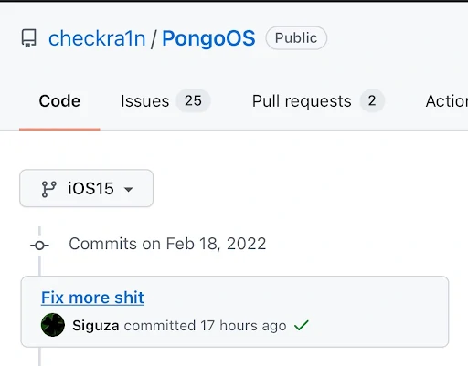Open Siguza's avatar image
This screenshot has height=366, width=468.
click(x=53, y=325)
